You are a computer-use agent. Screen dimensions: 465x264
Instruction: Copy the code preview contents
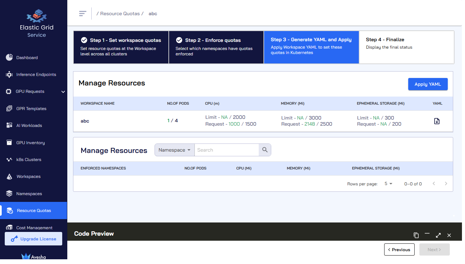[416, 235]
